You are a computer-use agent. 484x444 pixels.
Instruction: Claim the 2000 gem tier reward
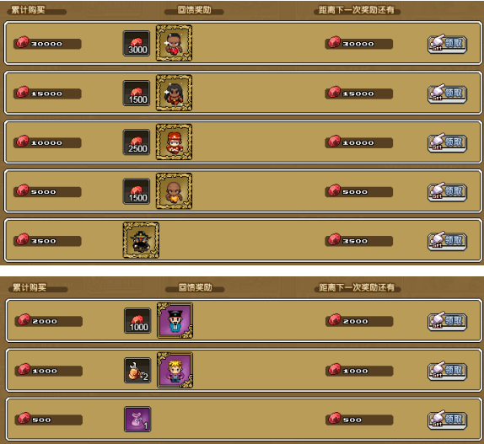coord(447,321)
